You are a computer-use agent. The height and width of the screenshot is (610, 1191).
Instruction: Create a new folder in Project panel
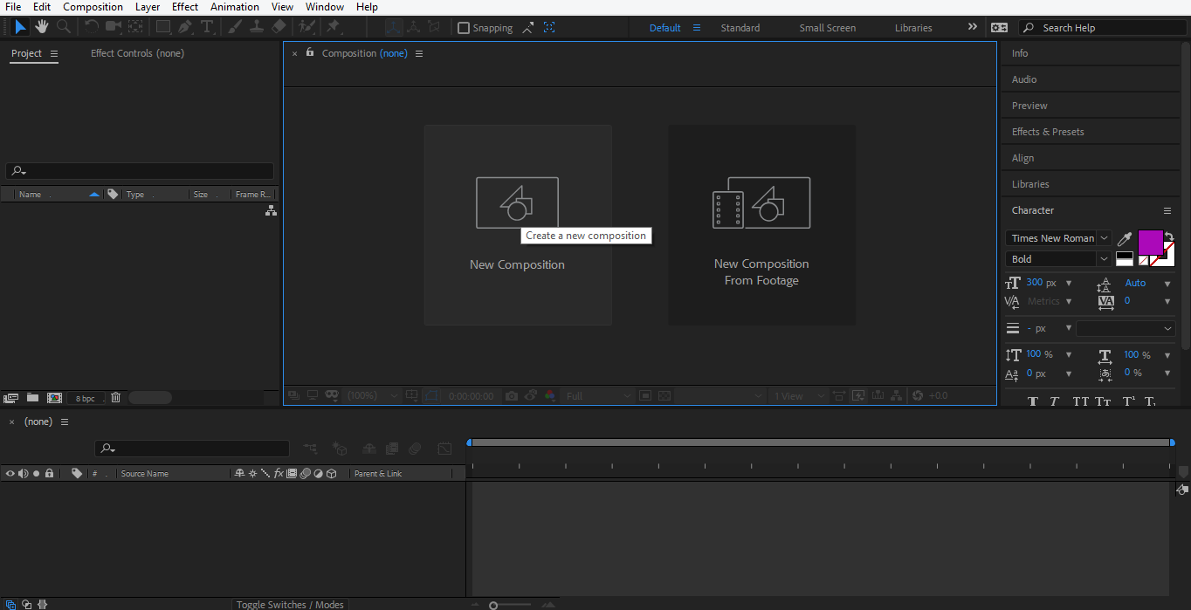(x=32, y=398)
